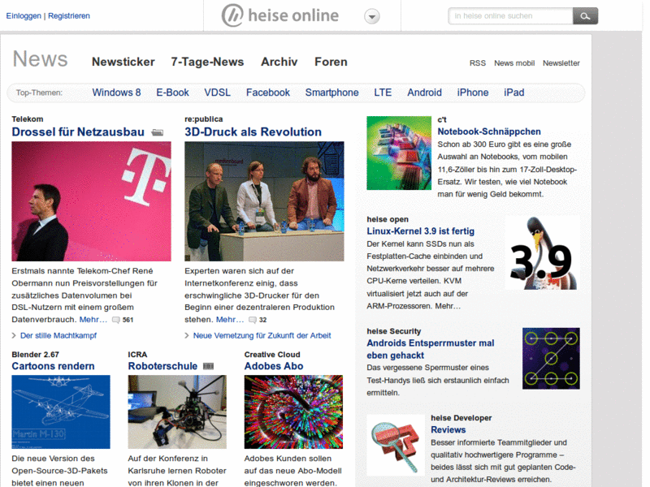Click the heise online logo
650x487 pixels.
point(280,15)
